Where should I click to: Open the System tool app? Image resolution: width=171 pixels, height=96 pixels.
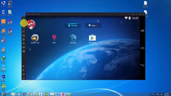pos(35,39)
